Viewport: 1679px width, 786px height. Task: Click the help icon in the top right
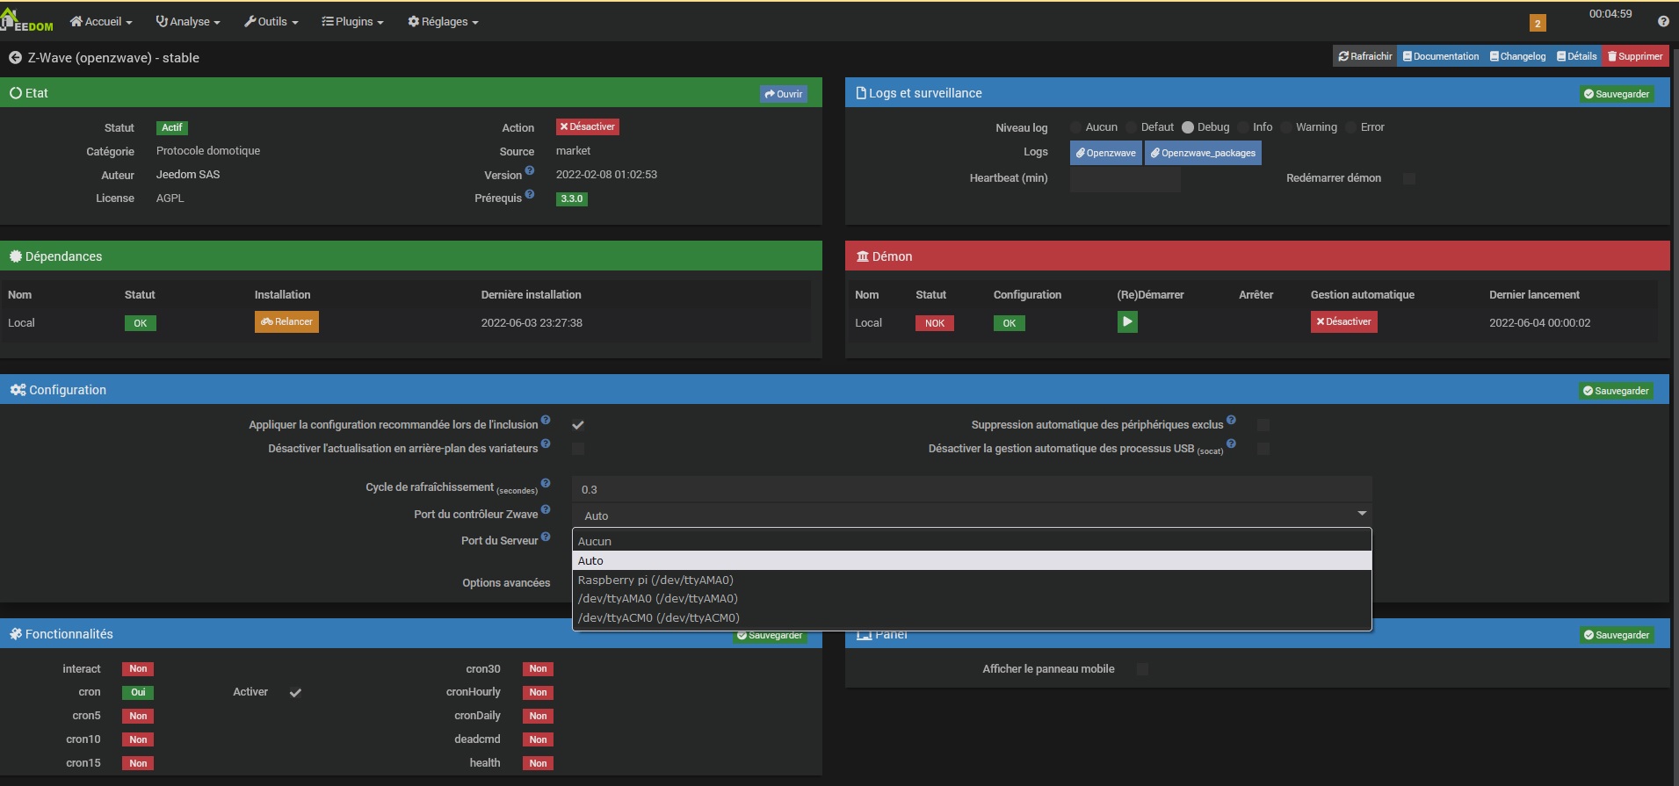pyautogui.click(x=1662, y=22)
